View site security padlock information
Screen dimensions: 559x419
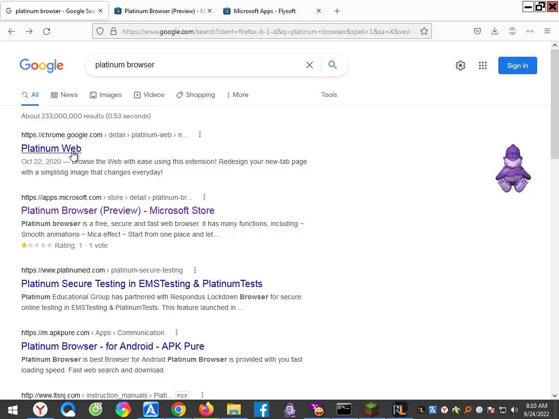(114, 32)
